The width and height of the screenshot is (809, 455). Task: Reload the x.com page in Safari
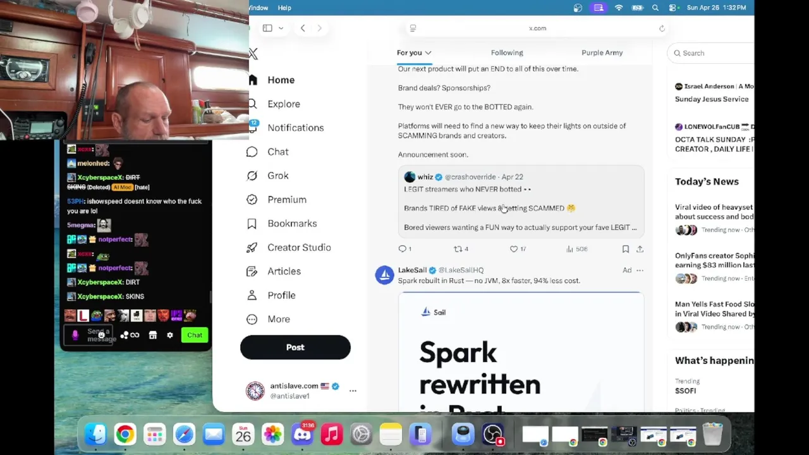pos(662,28)
